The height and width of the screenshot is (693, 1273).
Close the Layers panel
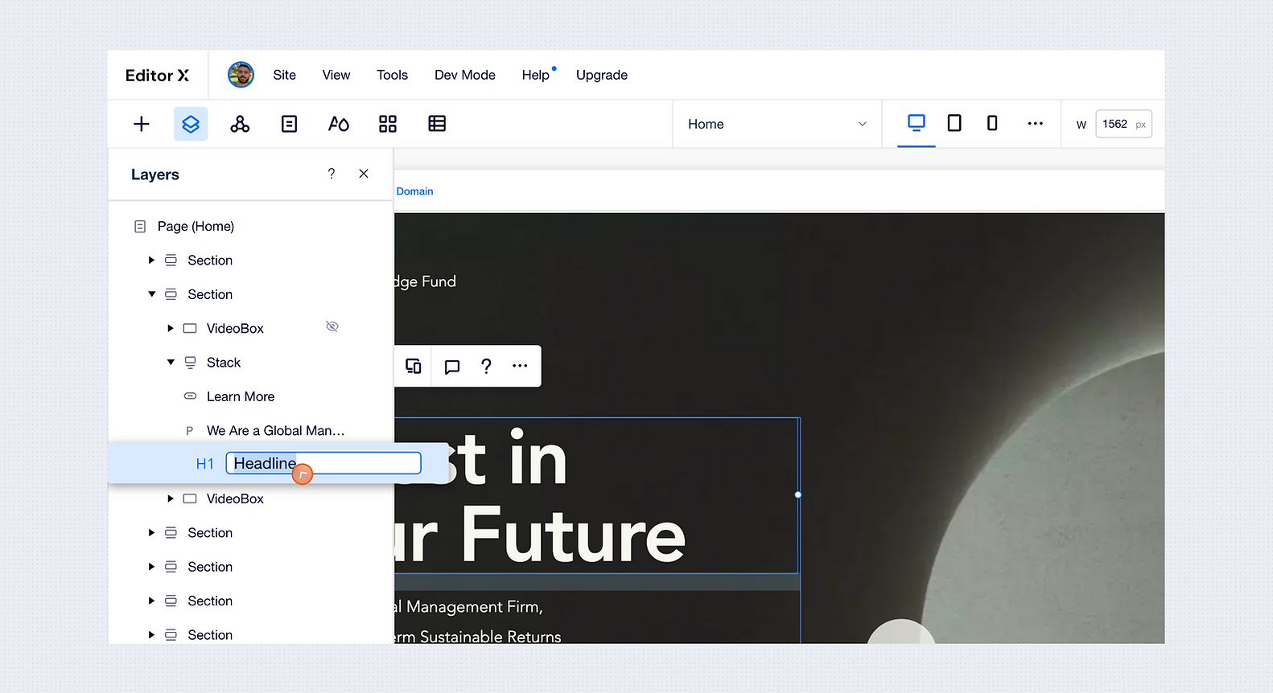[364, 174]
